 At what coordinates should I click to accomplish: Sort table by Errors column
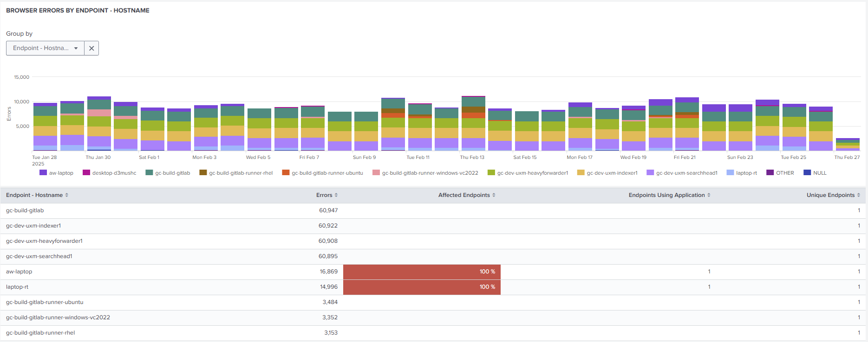click(x=326, y=195)
